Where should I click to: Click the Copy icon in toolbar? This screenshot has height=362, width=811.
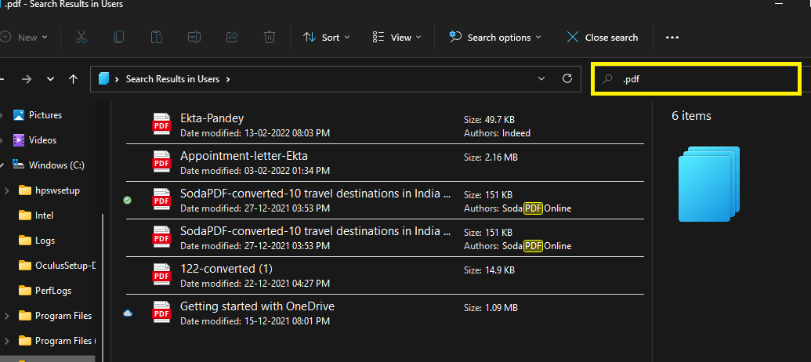pos(119,37)
